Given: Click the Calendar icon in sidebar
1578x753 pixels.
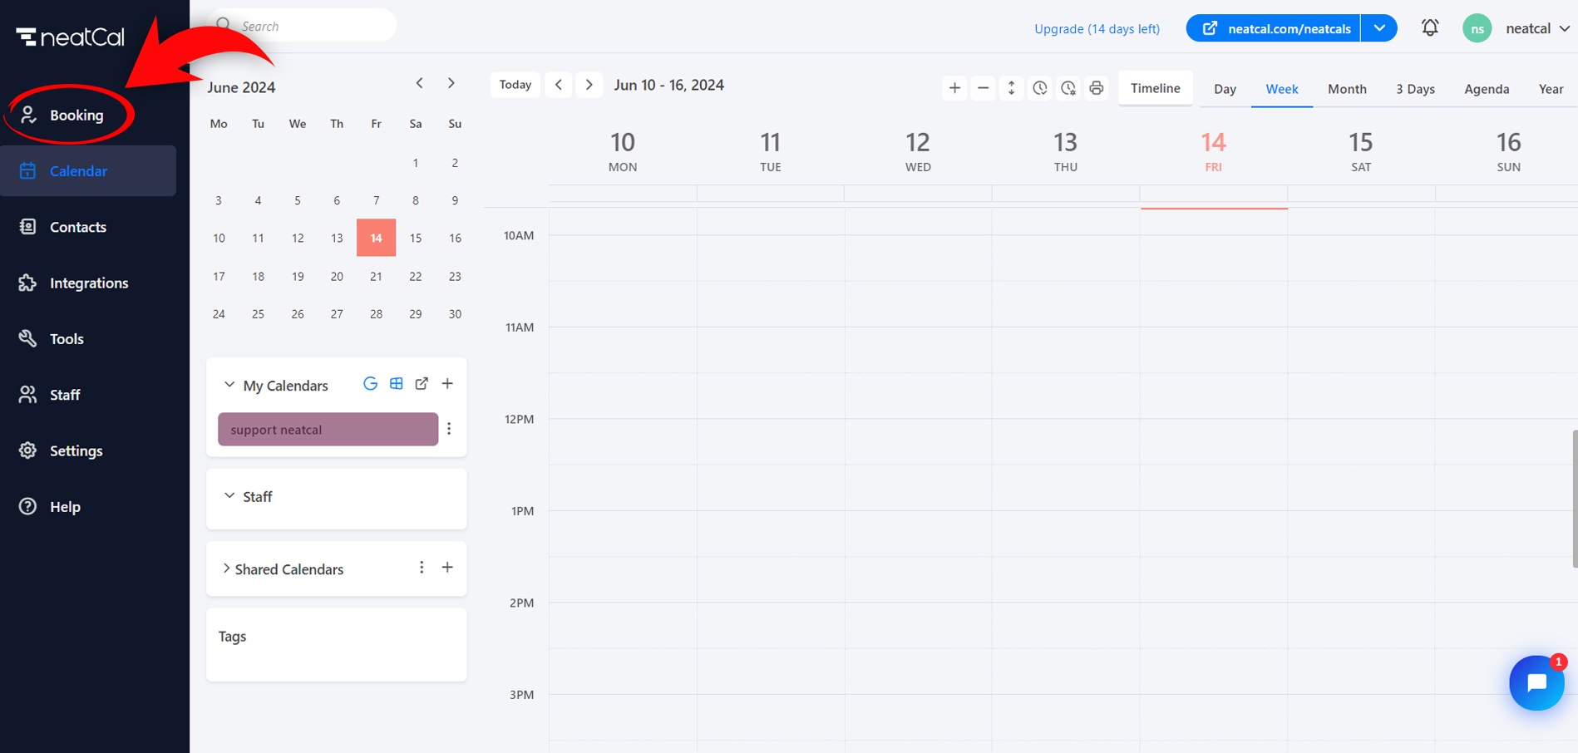Looking at the screenshot, I should [28, 170].
